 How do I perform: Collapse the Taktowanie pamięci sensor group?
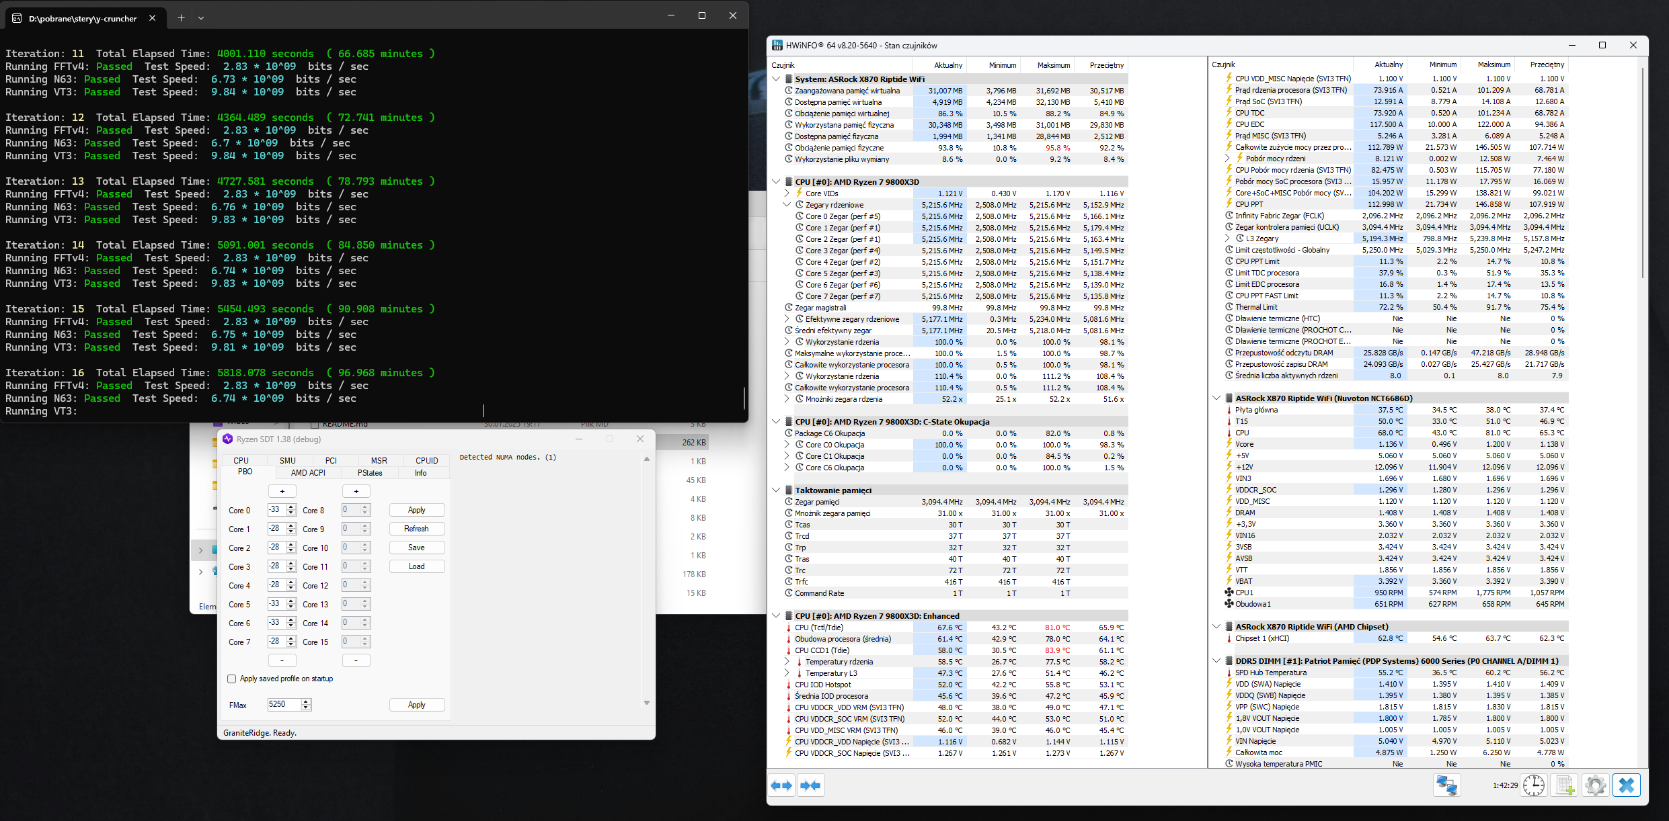776,490
